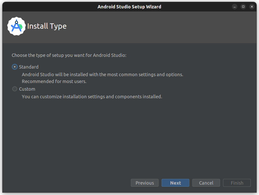The width and height of the screenshot is (259, 195).
Task: Go back with the Previous button
Action: [x=145, y=183]
